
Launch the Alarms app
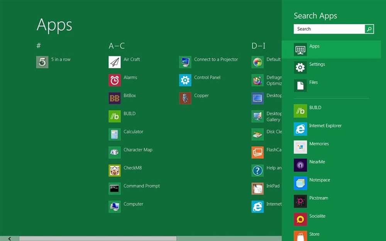tap(115, 80)
